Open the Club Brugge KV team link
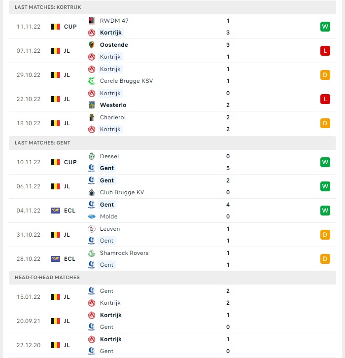Viewport: 345px width, 358px height. coord(122,192)
